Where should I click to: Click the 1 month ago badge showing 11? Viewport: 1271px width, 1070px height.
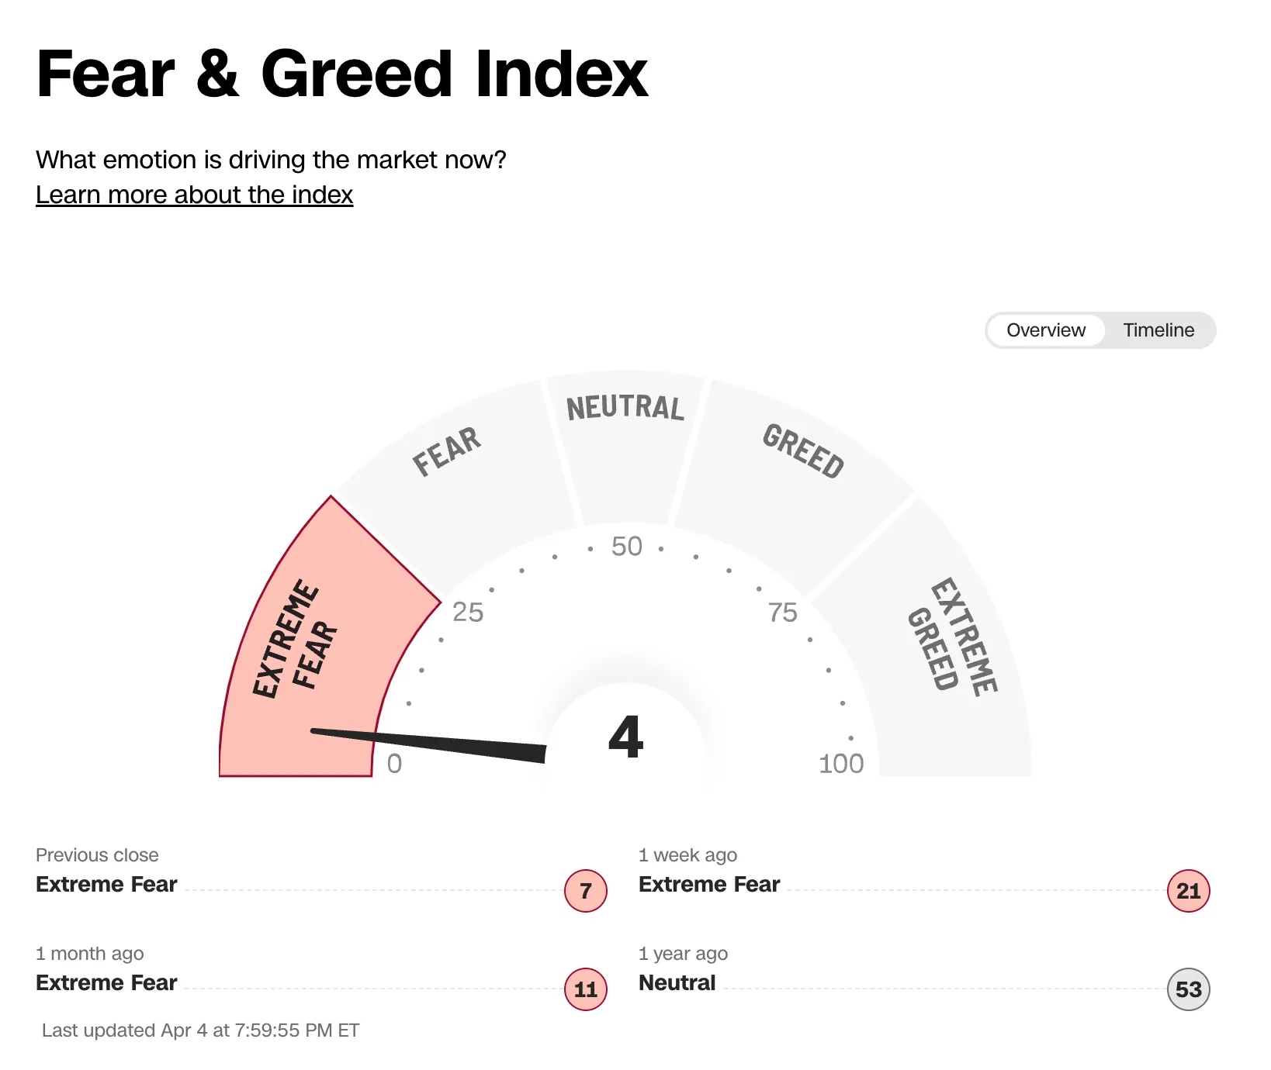(x=586, y=989)
